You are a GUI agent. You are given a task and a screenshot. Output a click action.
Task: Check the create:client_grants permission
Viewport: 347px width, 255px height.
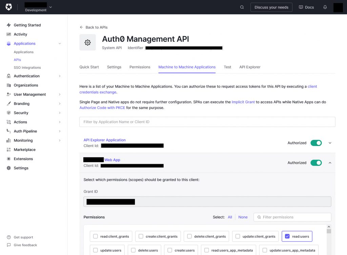141,236
